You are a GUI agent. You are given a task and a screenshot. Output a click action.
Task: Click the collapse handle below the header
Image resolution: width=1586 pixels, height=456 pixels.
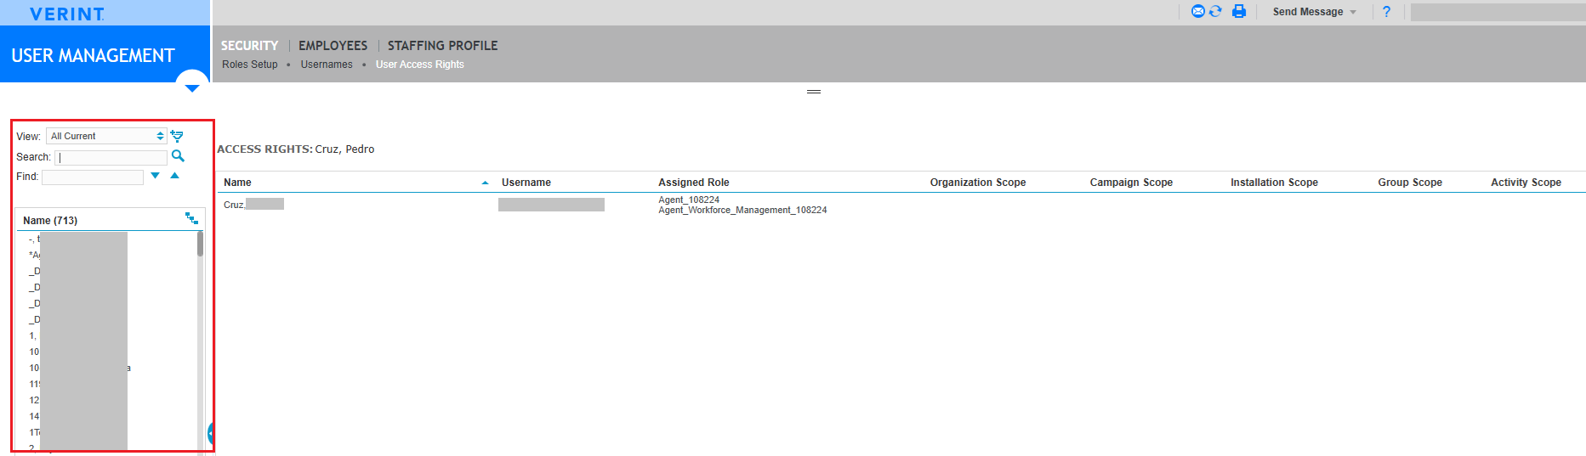coord(814,91)
